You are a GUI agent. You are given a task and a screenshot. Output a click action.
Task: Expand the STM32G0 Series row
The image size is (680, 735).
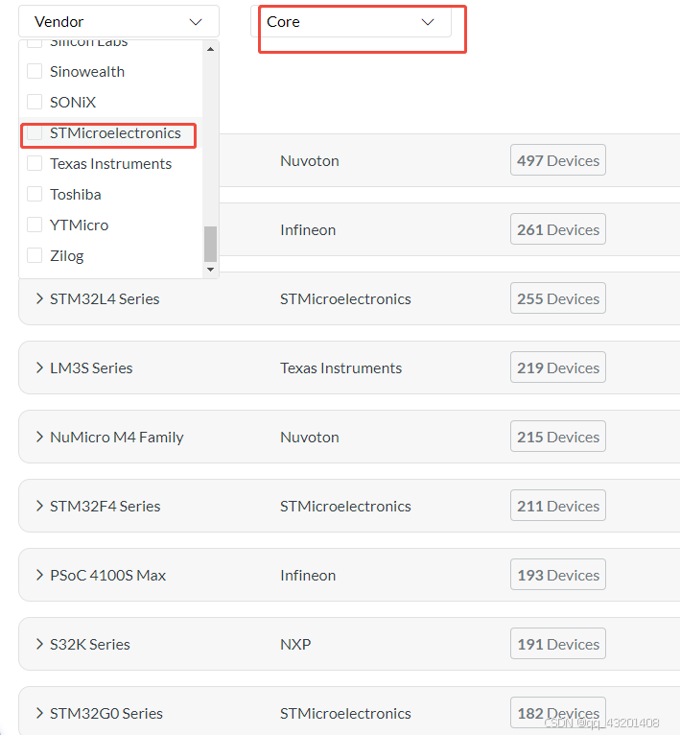pyautogui.click(x=40, y=713)
